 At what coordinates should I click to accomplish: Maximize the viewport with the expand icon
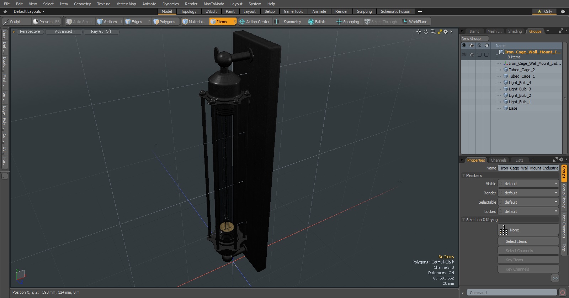[440, 32]
